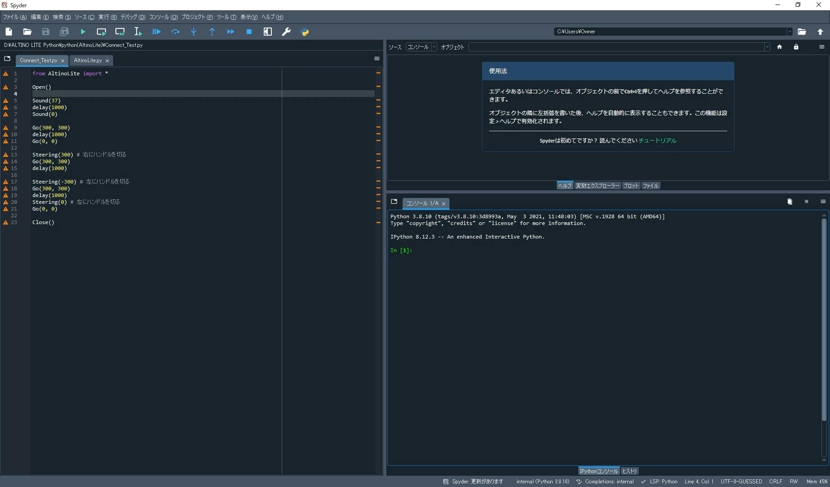
Task: Toggle the help pane lock icon
Action: (x=796, y=47)
